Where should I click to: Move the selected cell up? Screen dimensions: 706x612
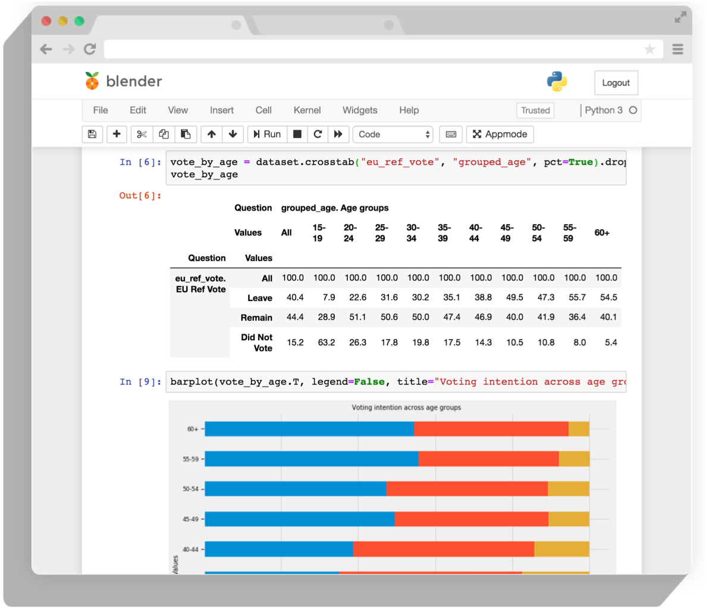[211, 134]
